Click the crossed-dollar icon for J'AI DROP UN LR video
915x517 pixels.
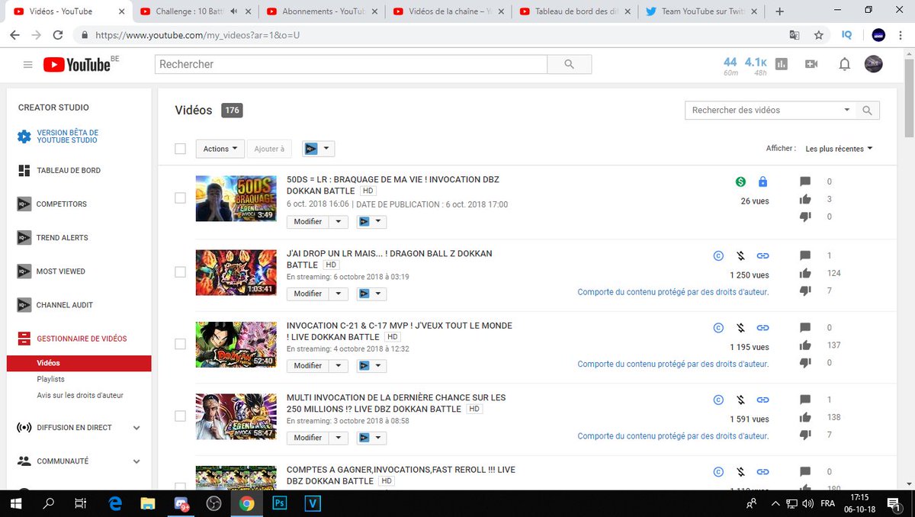pos(740,256)
